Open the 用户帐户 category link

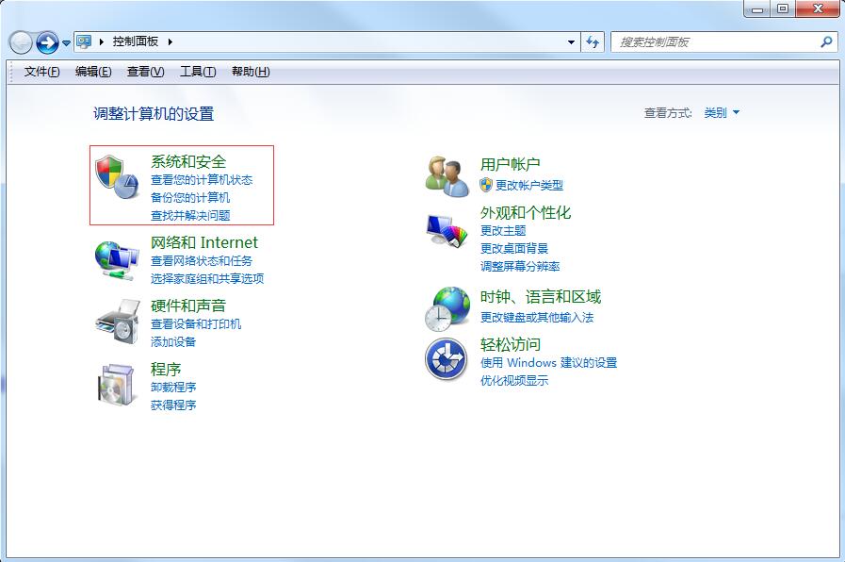coord(510,164)
